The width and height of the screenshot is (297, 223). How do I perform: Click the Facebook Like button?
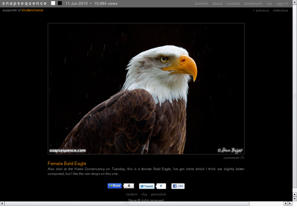pos(178,186)
